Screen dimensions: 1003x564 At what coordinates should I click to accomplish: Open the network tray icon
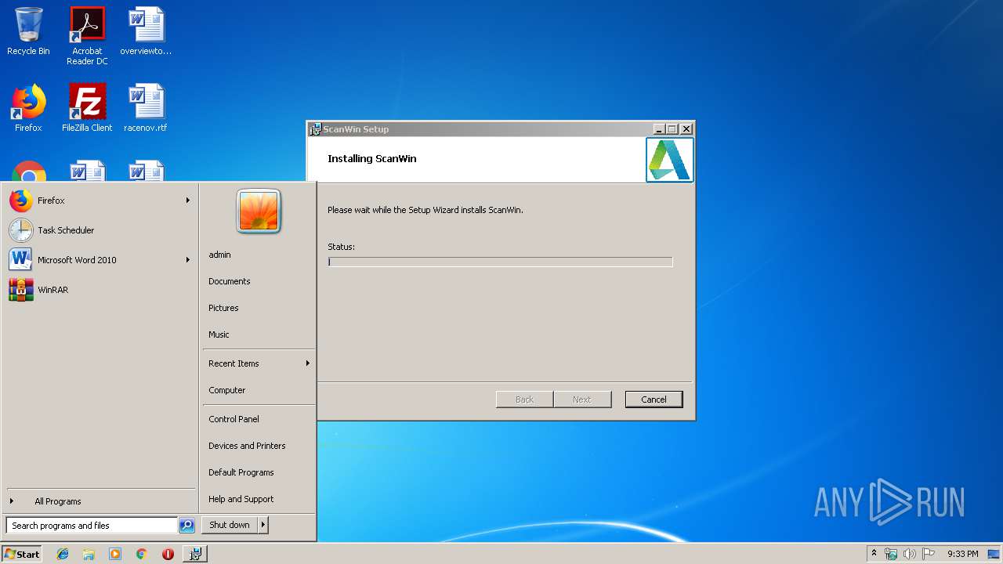click(891, 554)
